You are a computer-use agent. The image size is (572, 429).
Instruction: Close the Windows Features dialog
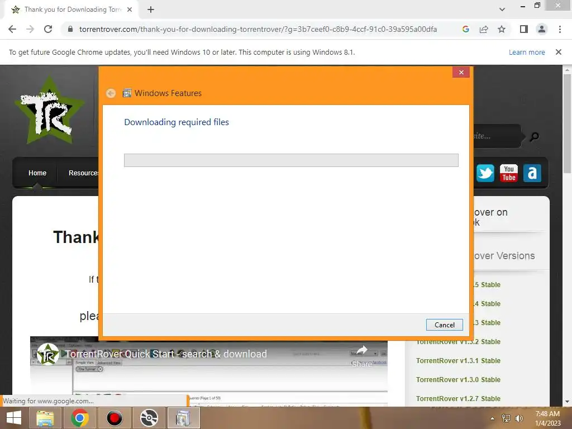pos(461,72)
